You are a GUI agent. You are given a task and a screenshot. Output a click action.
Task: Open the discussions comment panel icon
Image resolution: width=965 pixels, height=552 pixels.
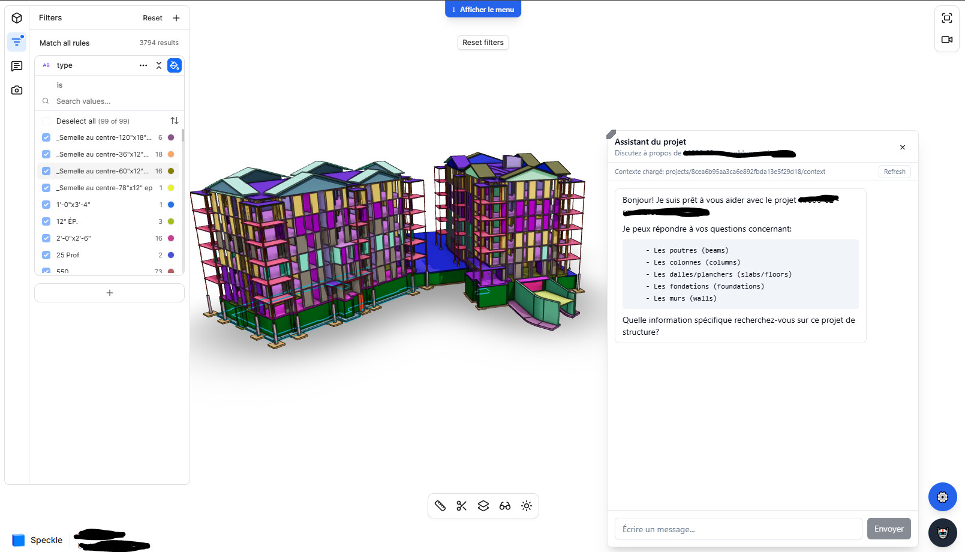point(17,66)
